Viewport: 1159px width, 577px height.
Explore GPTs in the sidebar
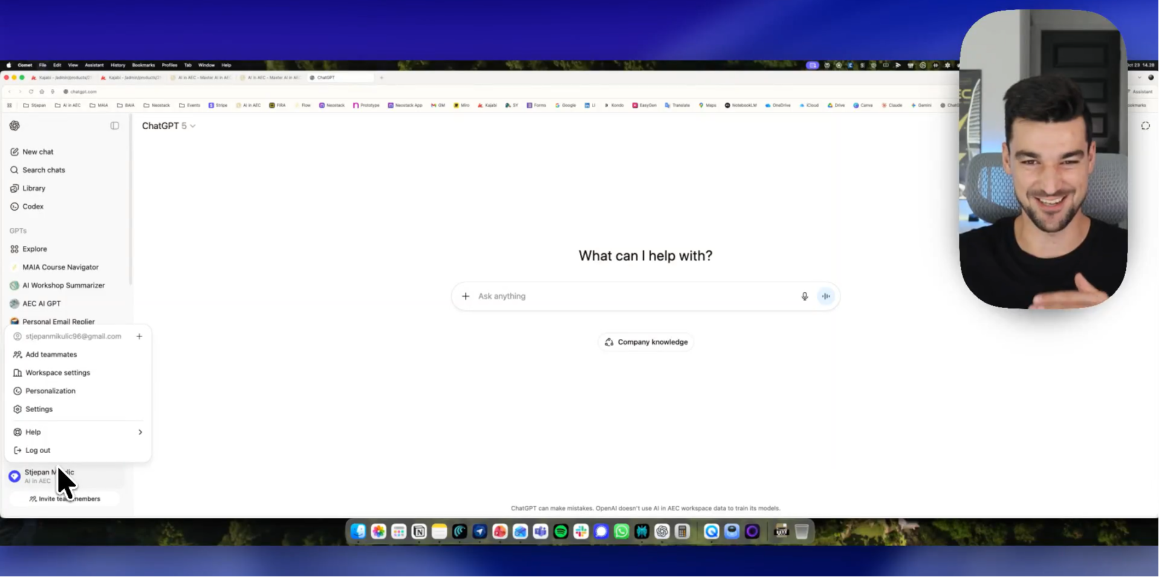(x=28, y=249)
